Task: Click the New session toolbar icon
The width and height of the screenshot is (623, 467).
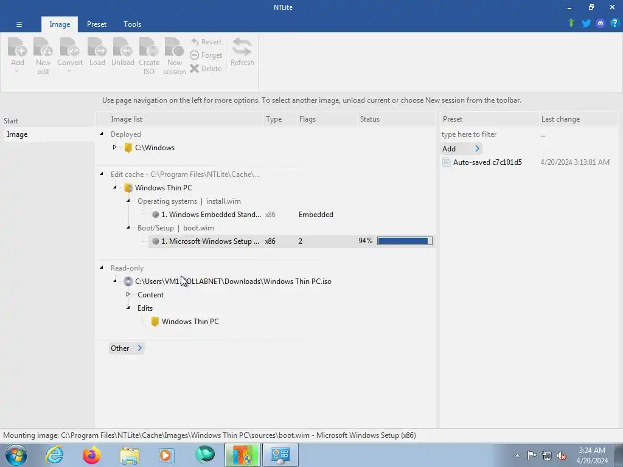Action: tap(175, 47)
